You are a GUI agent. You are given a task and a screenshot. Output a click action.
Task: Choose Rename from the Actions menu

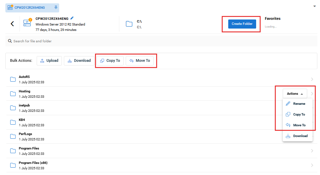coord(297,103)
